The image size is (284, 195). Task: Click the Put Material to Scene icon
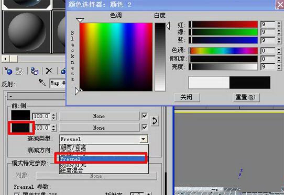tap(19, 71)
